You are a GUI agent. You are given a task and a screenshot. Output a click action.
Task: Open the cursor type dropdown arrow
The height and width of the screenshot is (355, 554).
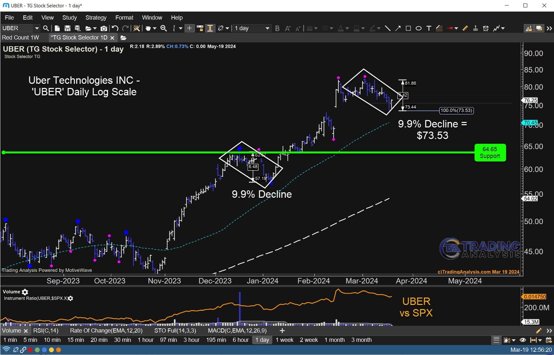coord(181,28)
